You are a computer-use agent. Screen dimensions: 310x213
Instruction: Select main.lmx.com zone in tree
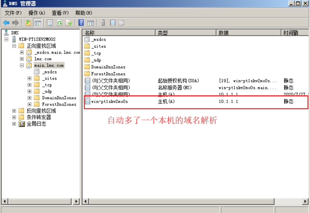[49, 65]
